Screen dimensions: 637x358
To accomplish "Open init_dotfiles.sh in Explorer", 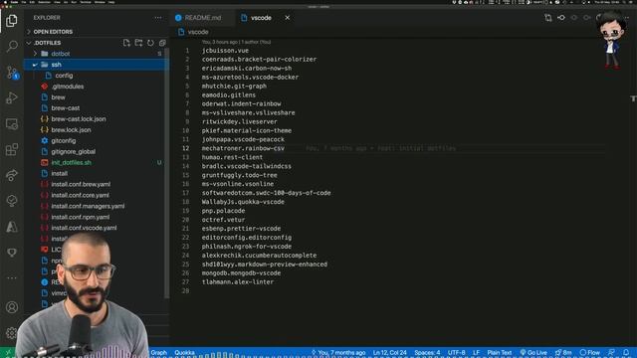I will (x=71, y=162).
